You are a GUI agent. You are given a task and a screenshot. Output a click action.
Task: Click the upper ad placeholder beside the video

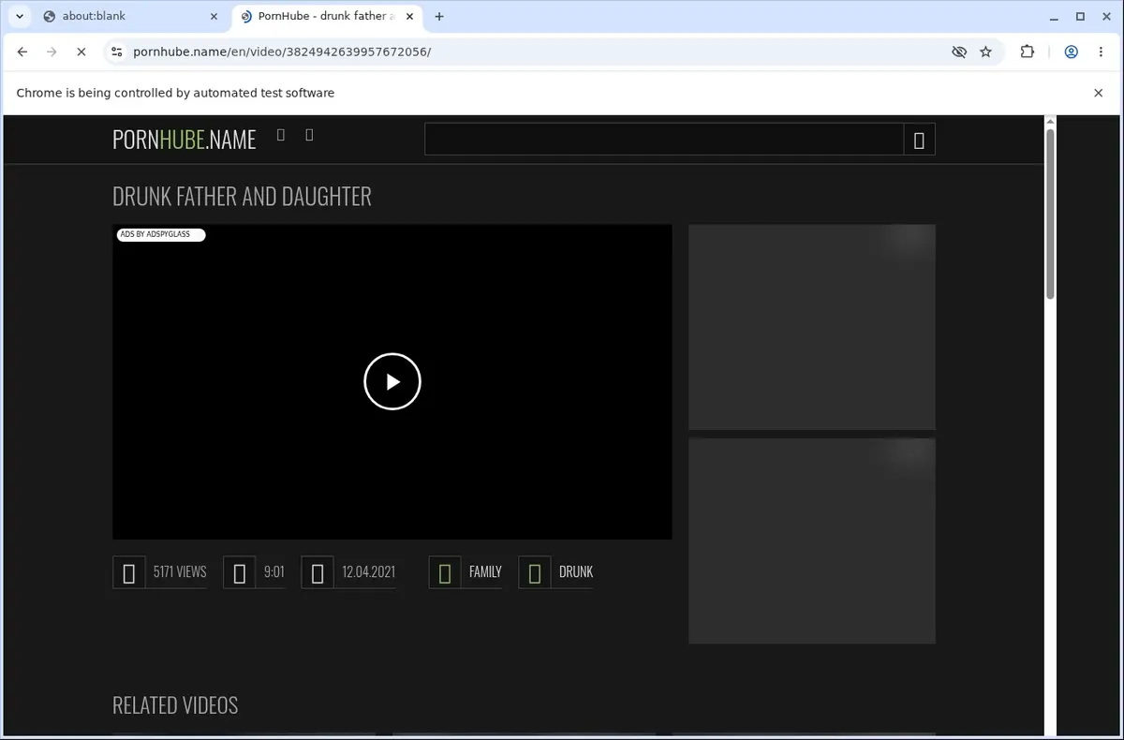tap(812, 327)
